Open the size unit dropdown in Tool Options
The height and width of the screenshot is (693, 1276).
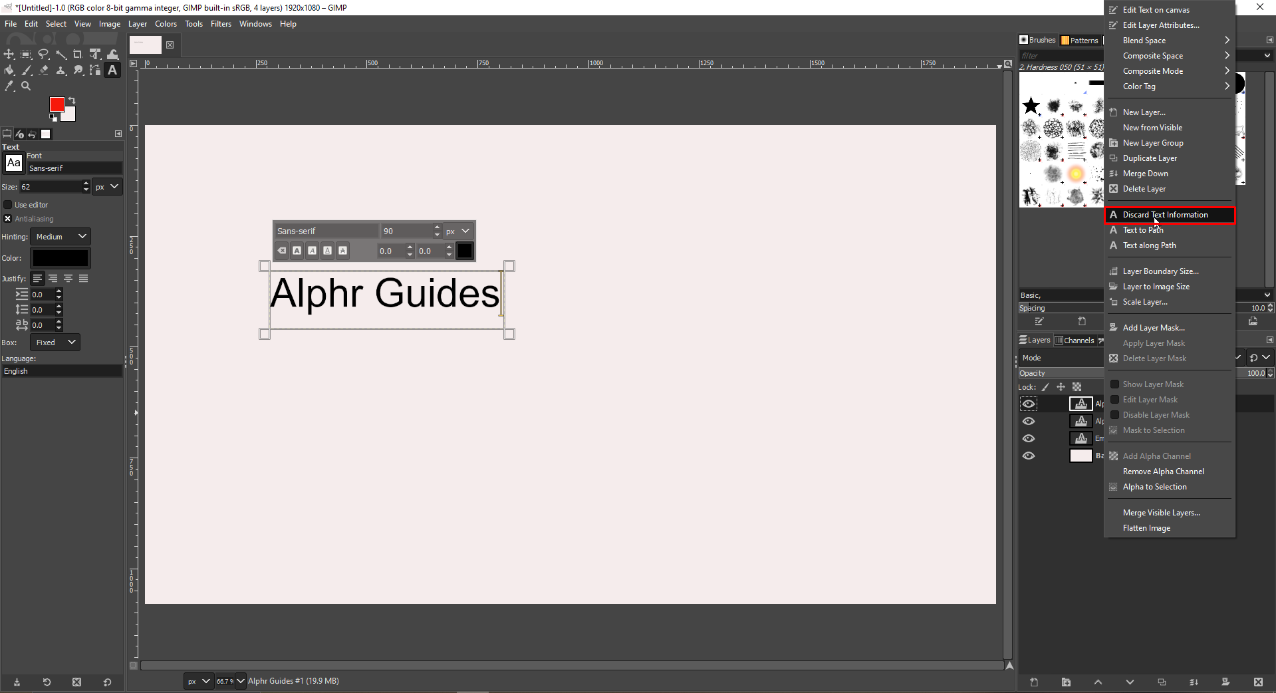[x=107, y=187]
